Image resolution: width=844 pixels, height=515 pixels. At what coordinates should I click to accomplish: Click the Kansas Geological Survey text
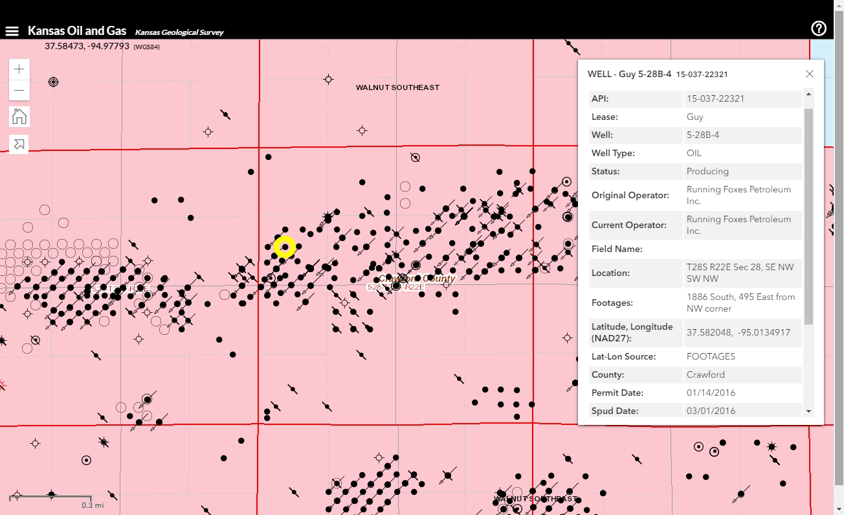point(179,32)
